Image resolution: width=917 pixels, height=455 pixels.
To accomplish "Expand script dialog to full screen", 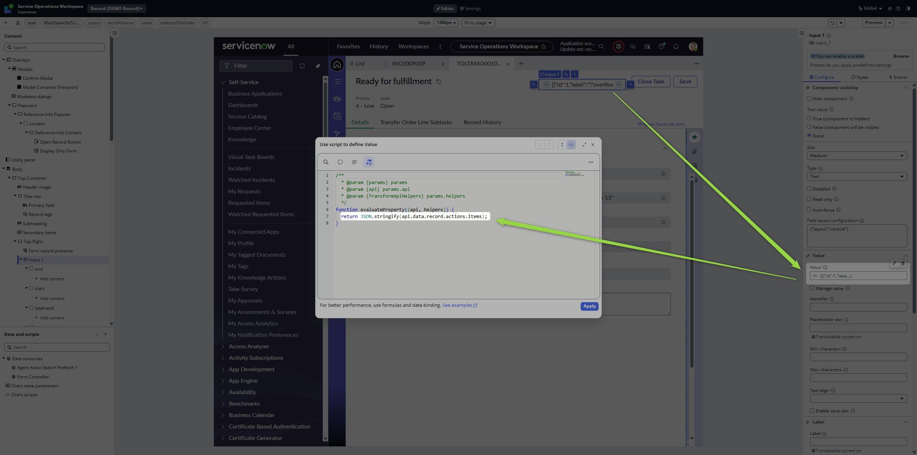I will click(584, 145).
